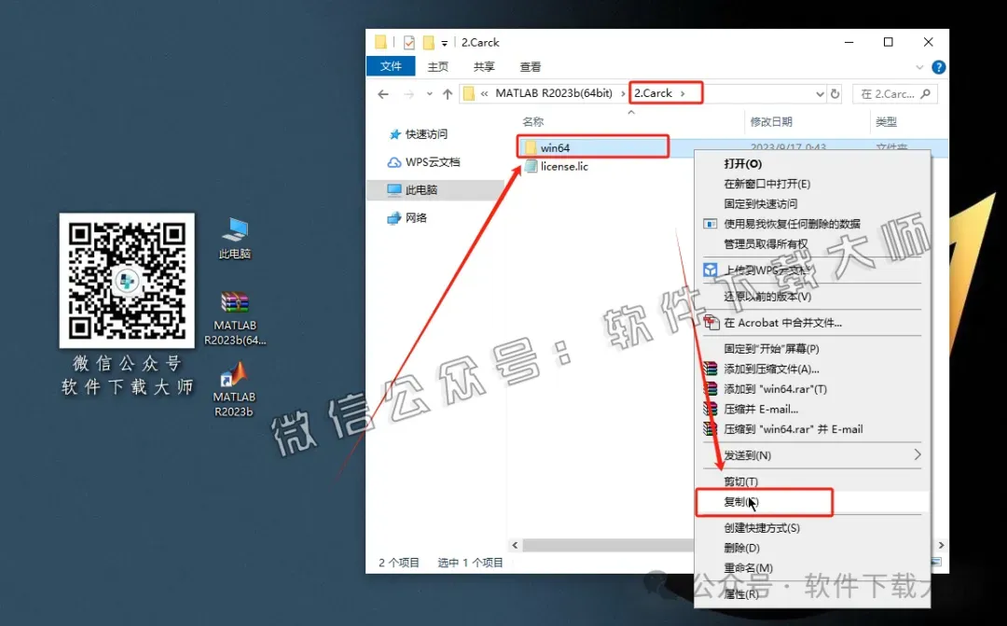The image size is (1007, 626).
Task: Click the horizontal scrollbar track
Action: click(608, 545)
